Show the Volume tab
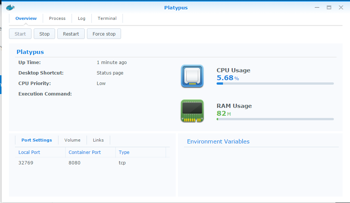The width and height of the screenshot is (350, 203). point(72,140)
